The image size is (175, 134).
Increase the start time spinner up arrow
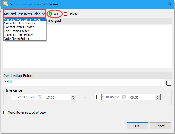click(73, 96)
